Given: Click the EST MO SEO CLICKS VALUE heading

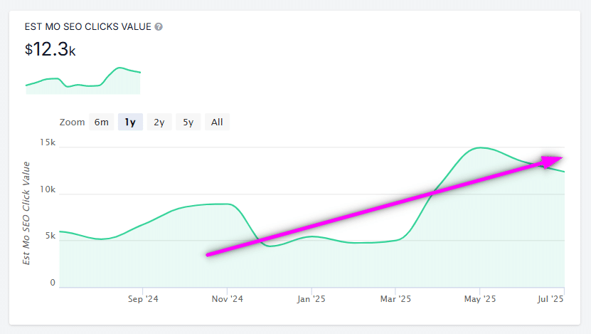Looking at the screenshot, I should (x=87, y=27).
